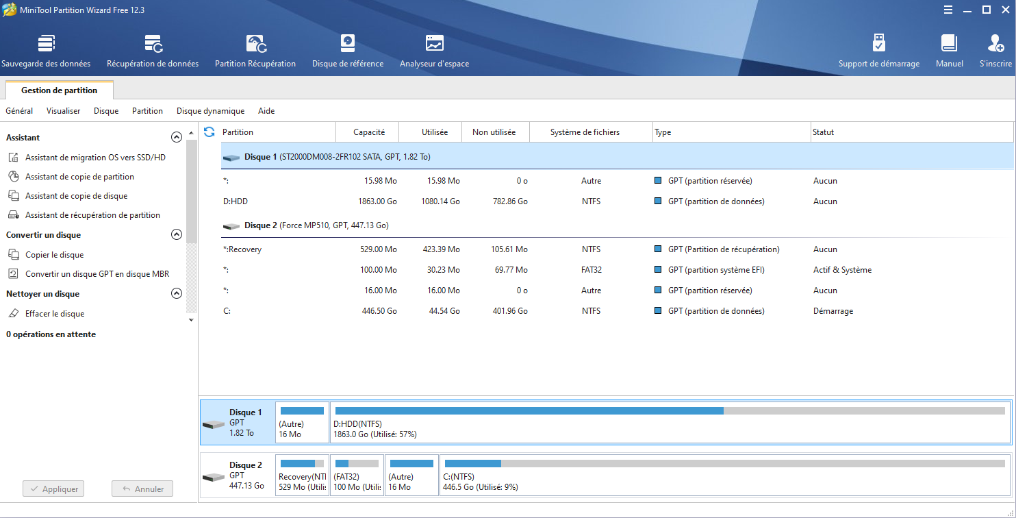Sort by Capacité column header
This screenshot has width=1016, height=518.
click(369, 132)
